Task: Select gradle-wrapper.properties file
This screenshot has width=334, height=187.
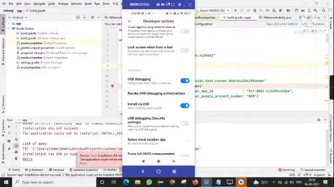Action: pos(46,48)
